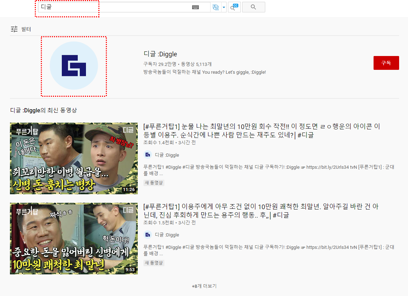Open 디글 :Diggle channel link under first video
Image resolution: width=408 pixels, height=296 pixels.
(167, 155)
